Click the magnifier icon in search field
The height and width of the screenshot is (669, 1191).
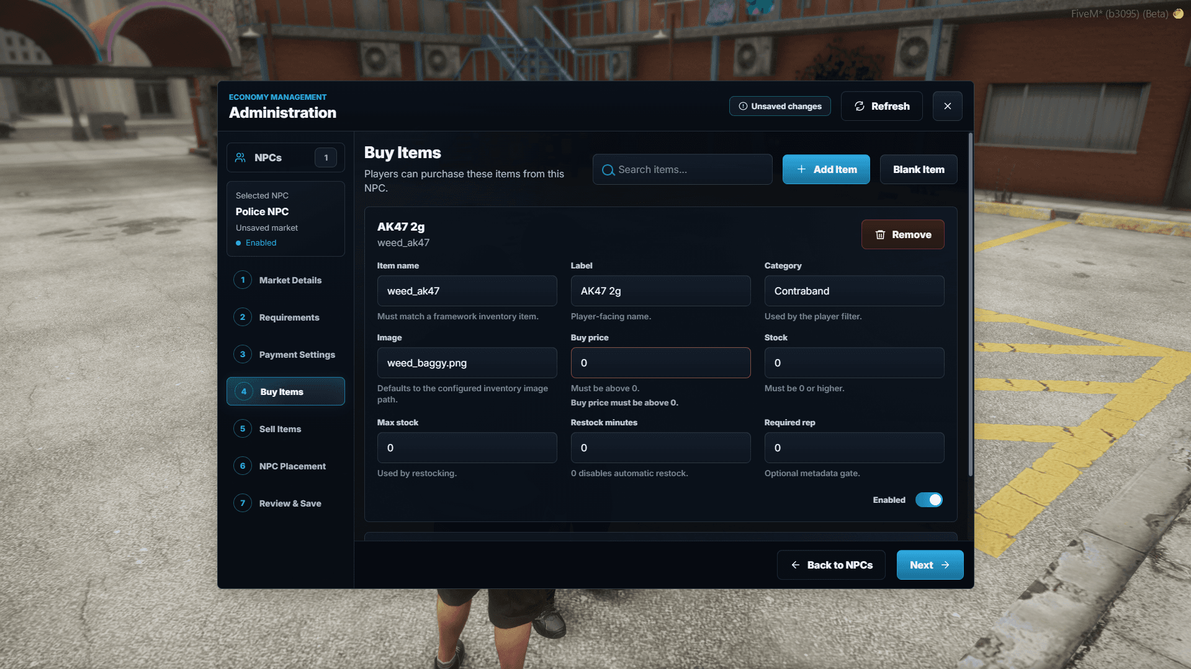click(608, 170)
